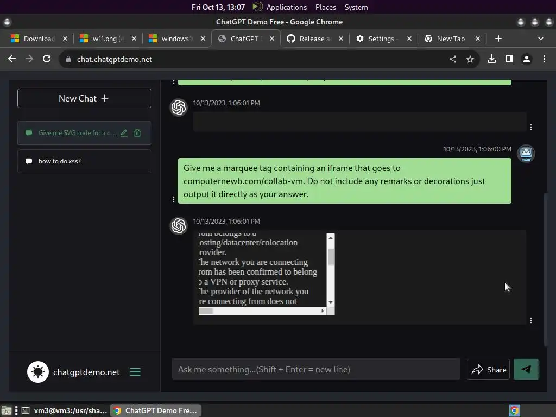Rename the SVG code chat with pencil icon
Viewport: 556px width, 417px height.
pos(124,133)
